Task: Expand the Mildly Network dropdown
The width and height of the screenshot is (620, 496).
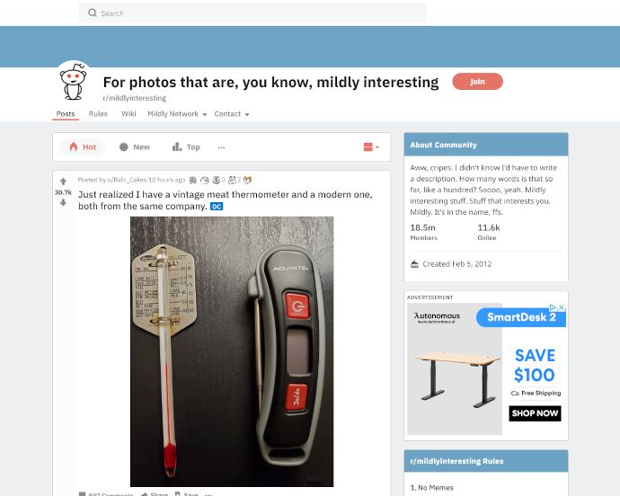Action: [x=177, y=114]
